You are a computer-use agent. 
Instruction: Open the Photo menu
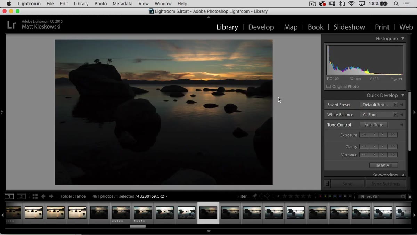(x=100, y=3)
